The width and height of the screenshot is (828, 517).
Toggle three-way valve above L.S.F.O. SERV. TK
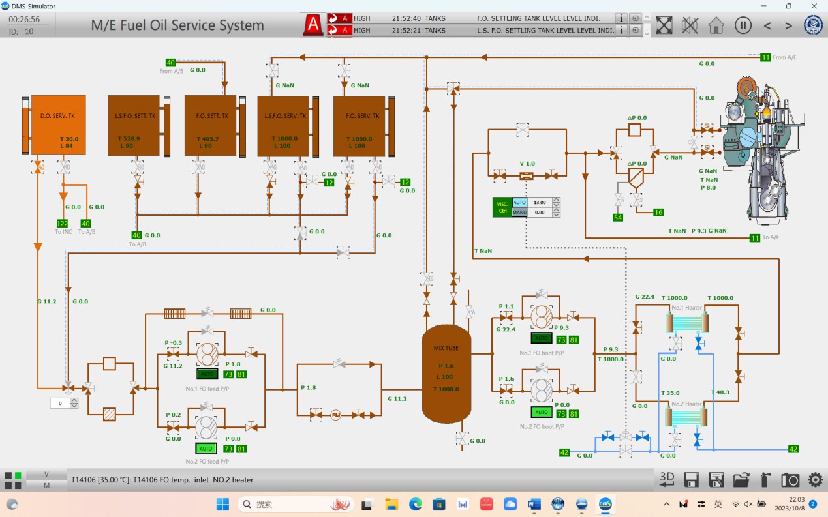point(272,70)
